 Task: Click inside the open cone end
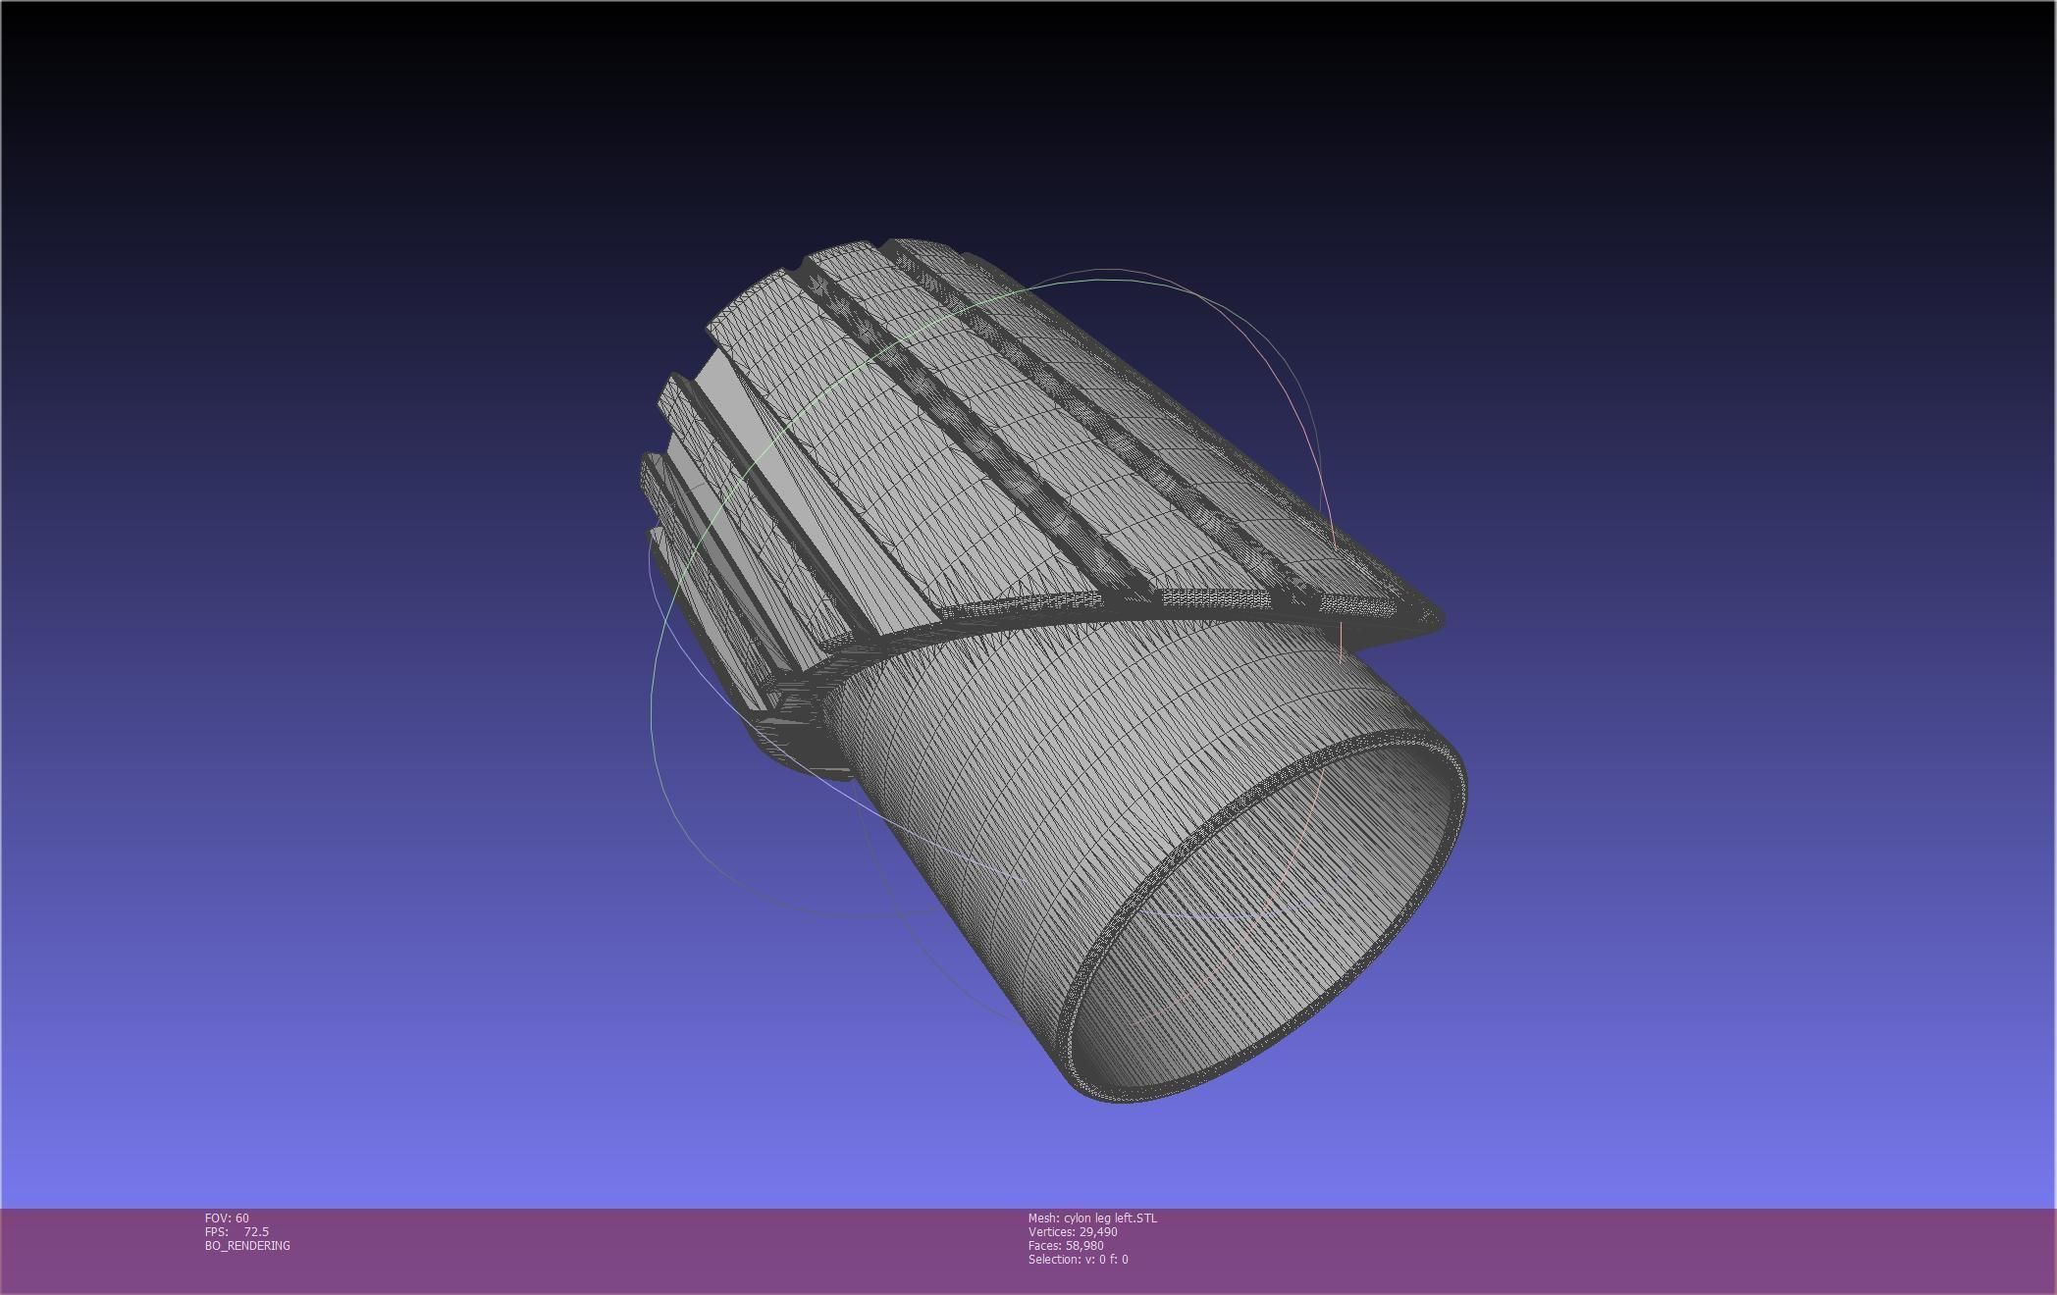(1266, 932)
